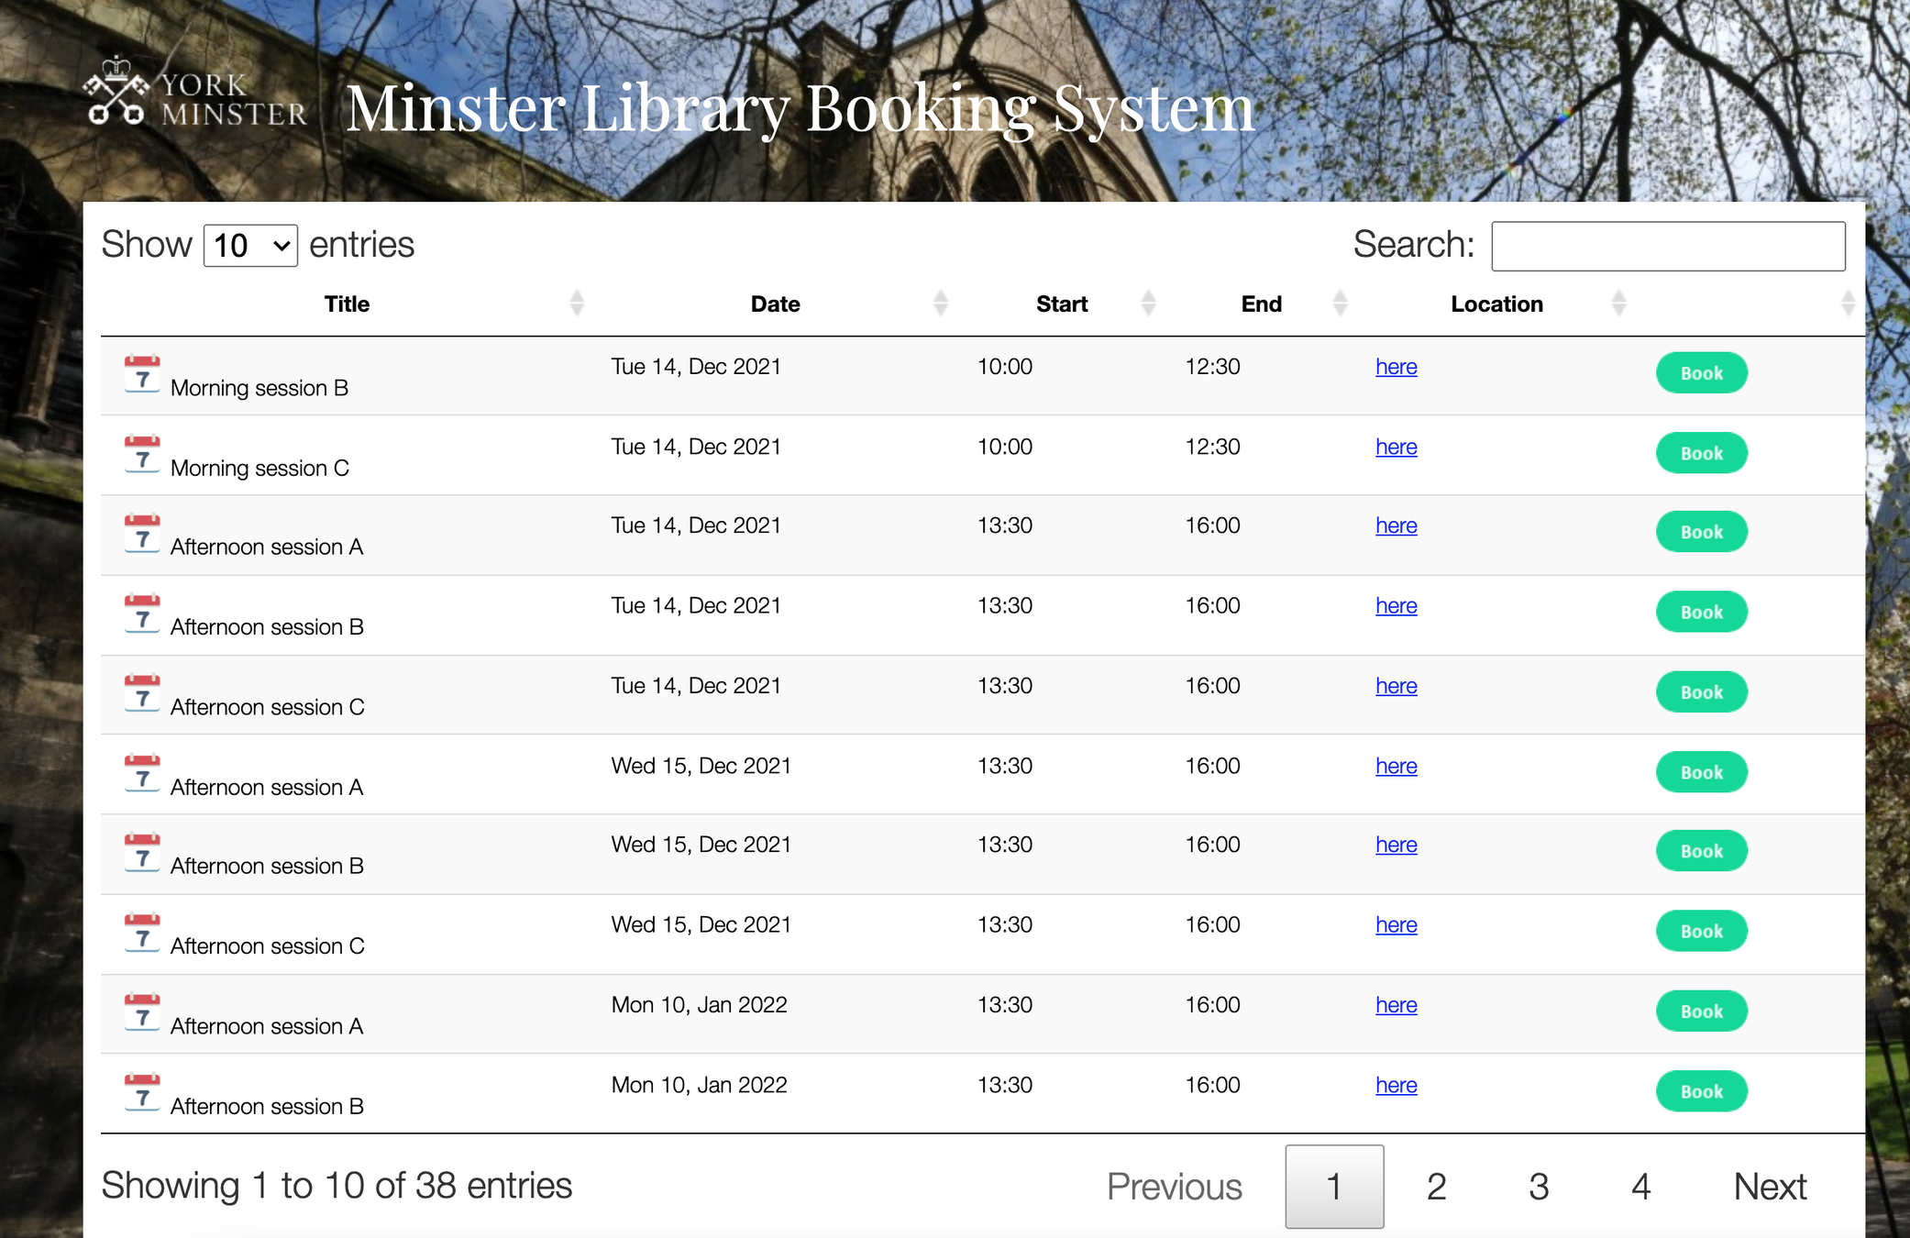
Task: Click the sort arrows on the Date column
Action: (x=940, y=304)
